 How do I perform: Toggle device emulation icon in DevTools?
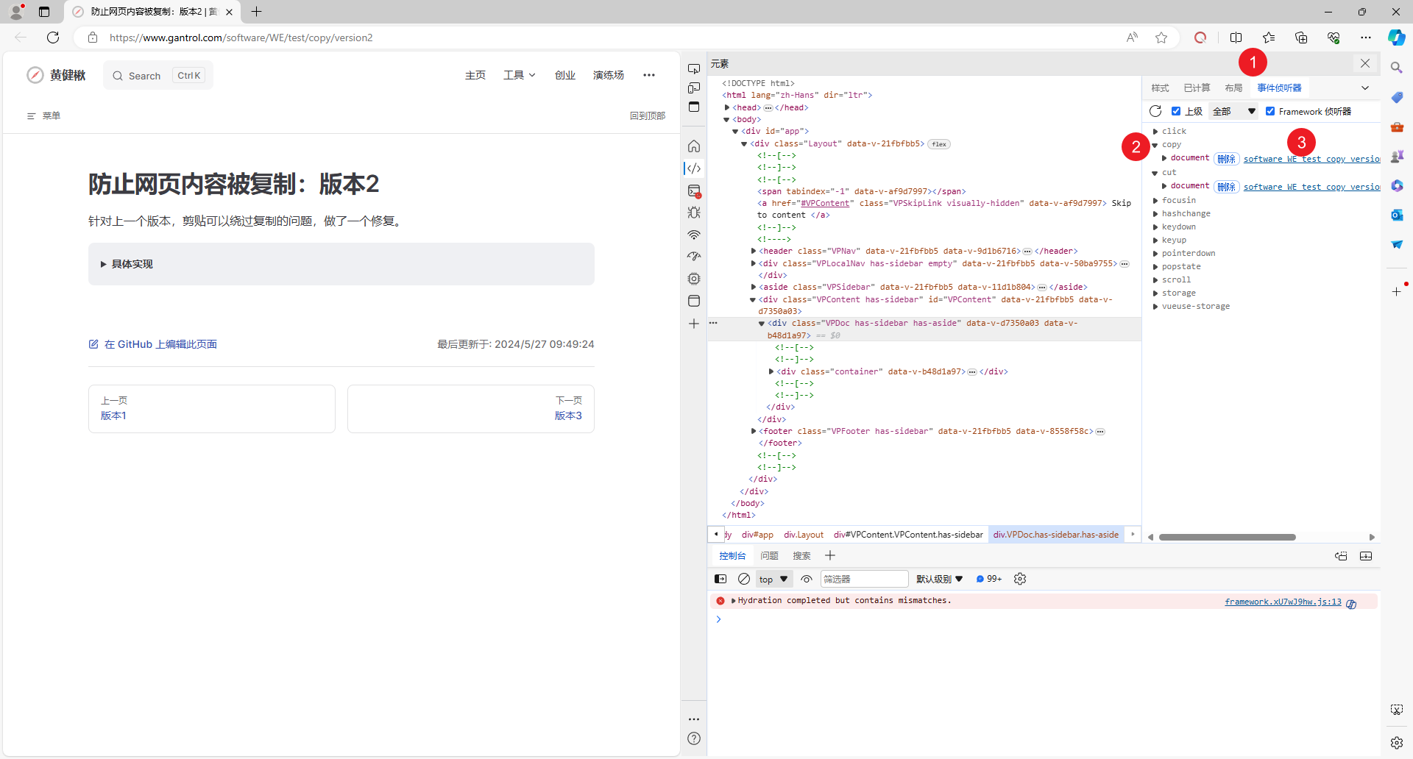[x=693, y=88]
